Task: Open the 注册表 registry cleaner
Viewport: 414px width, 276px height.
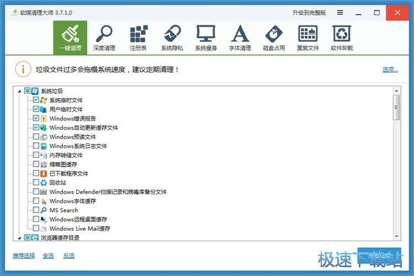Action: [x=138, y=38]
